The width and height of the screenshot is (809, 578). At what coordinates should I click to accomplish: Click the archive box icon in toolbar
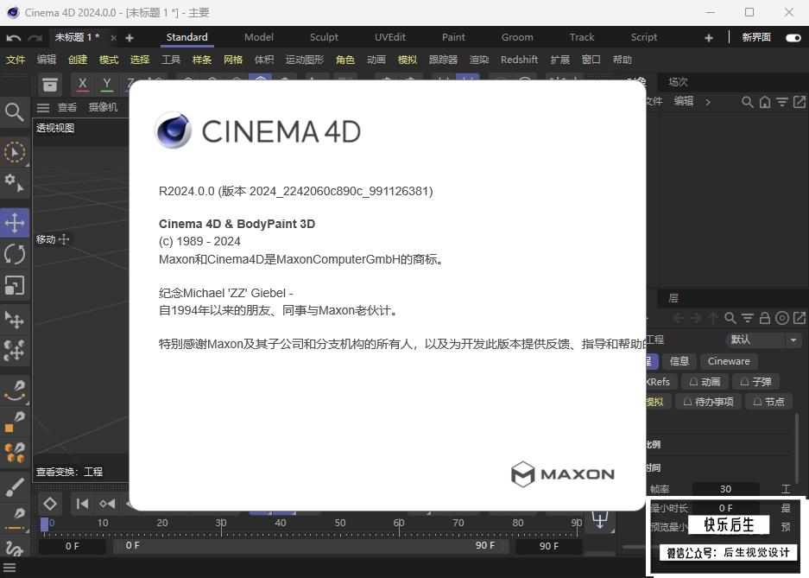50,84
